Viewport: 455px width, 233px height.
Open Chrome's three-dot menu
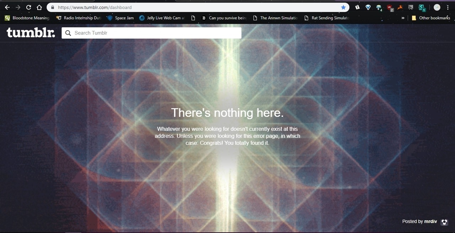448,7
